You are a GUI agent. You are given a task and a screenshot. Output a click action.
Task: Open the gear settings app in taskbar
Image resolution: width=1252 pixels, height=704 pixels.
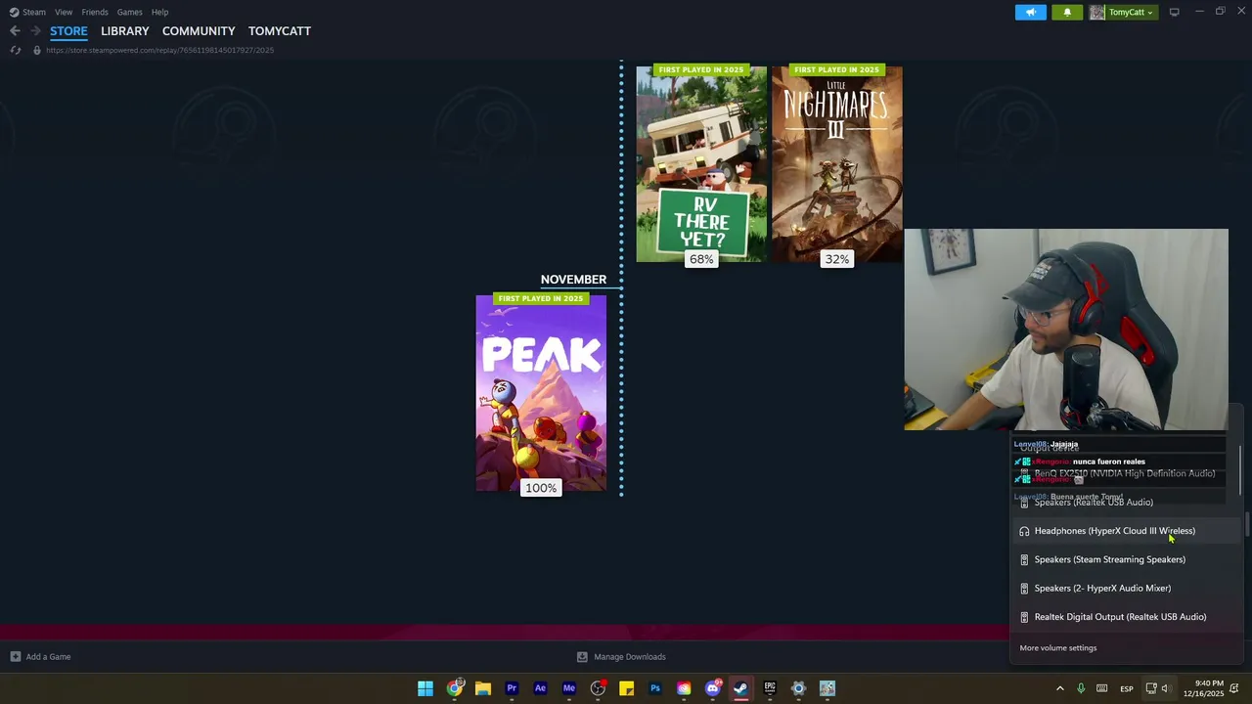[x=798, y=688]
